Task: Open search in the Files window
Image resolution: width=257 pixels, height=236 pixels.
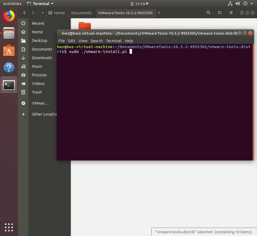Action: (209, 13)
